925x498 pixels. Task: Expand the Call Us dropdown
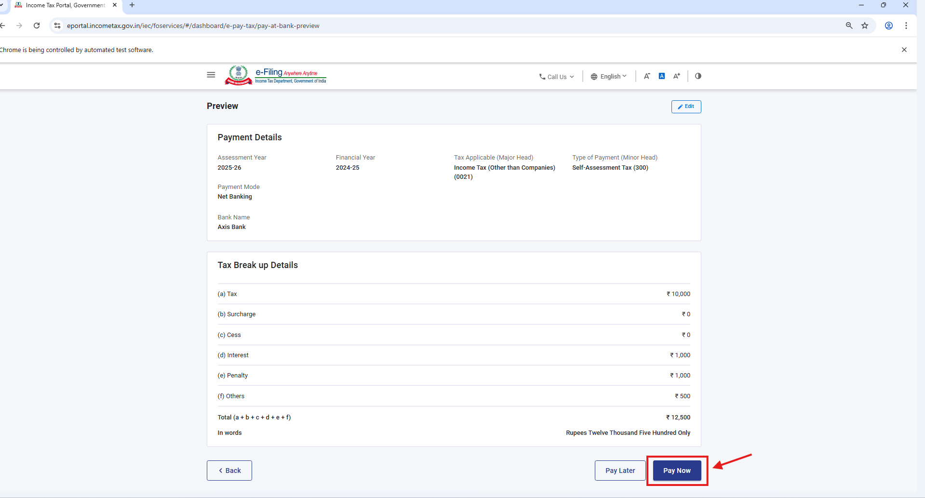coord(556,77)
